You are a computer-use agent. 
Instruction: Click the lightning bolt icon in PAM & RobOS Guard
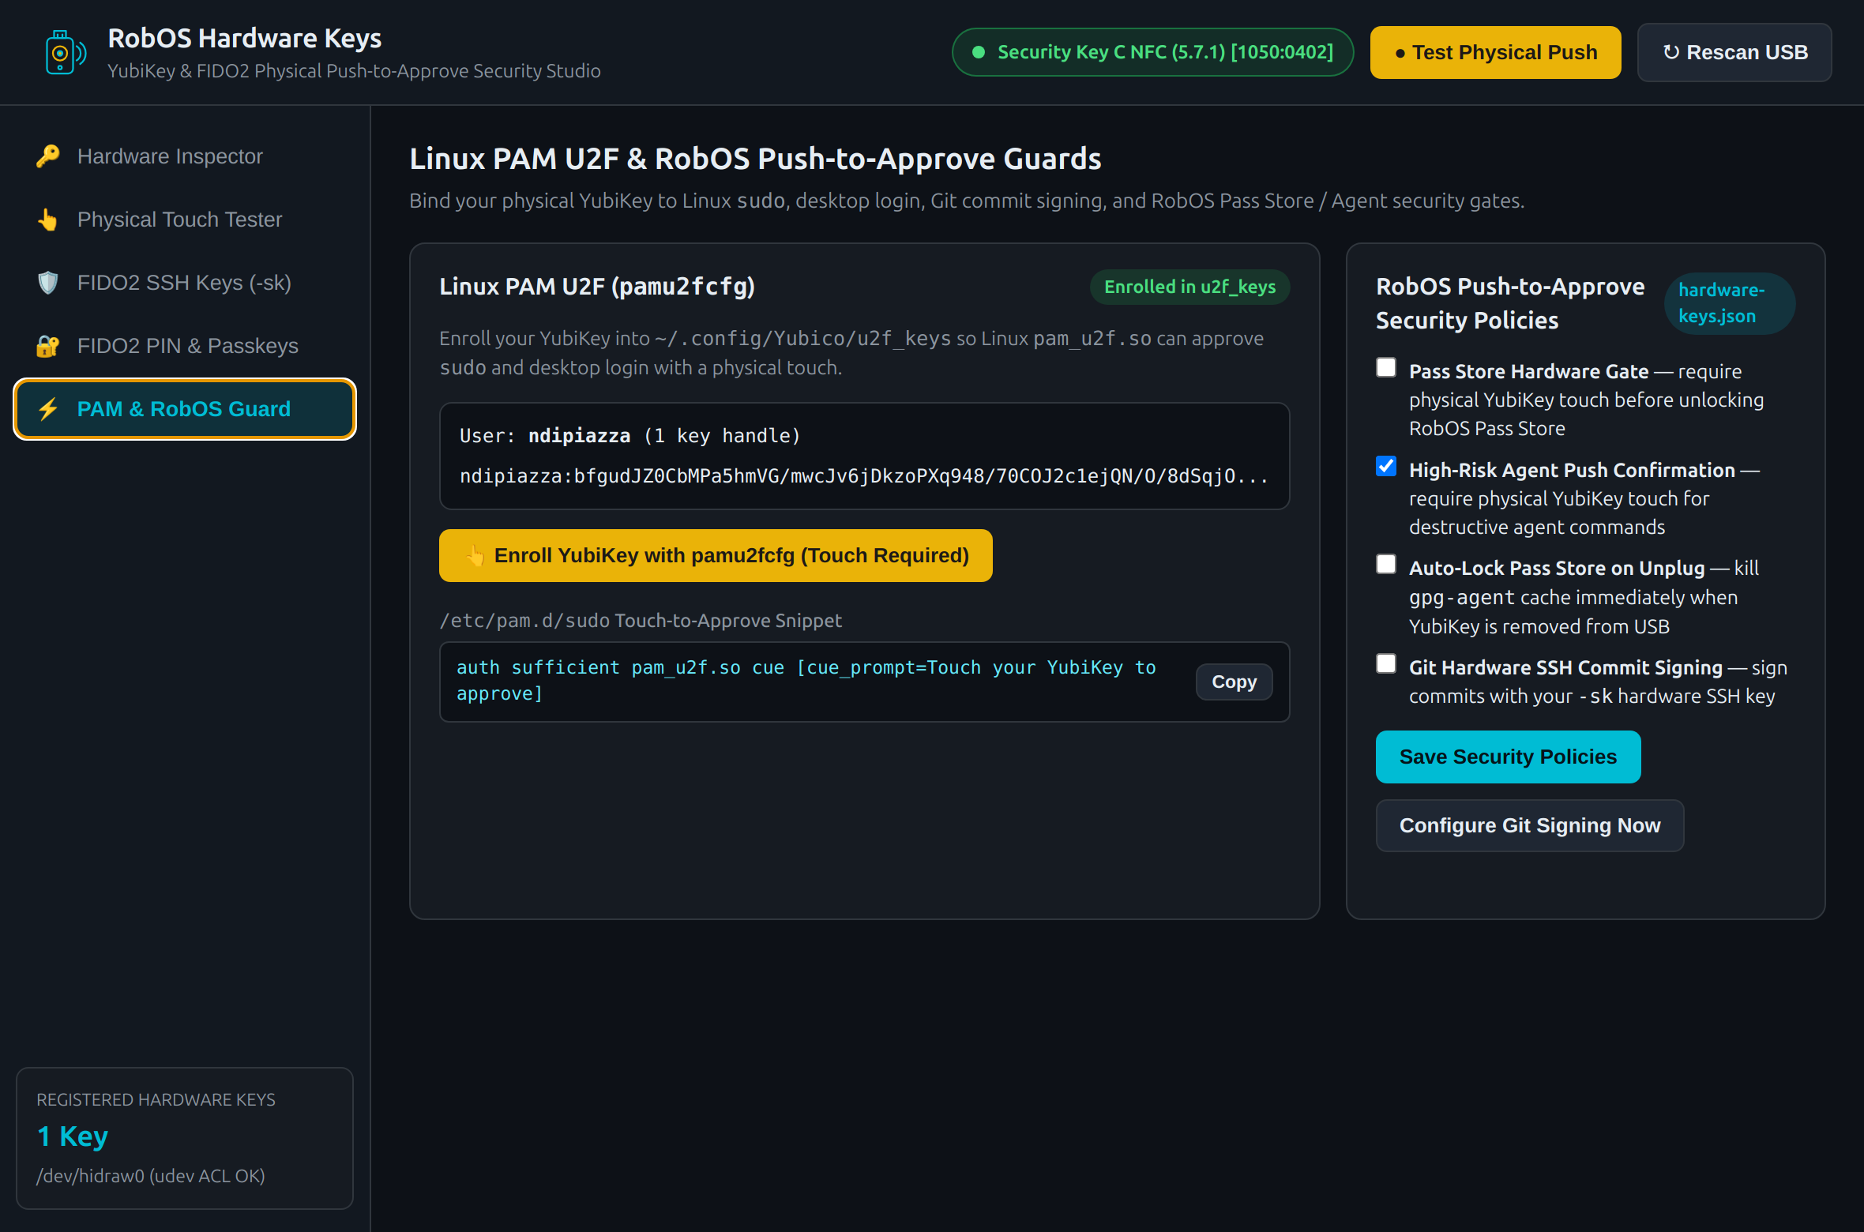(48, 409)
